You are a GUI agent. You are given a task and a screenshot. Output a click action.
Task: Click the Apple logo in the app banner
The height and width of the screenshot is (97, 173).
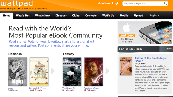[x=127, y=28]
